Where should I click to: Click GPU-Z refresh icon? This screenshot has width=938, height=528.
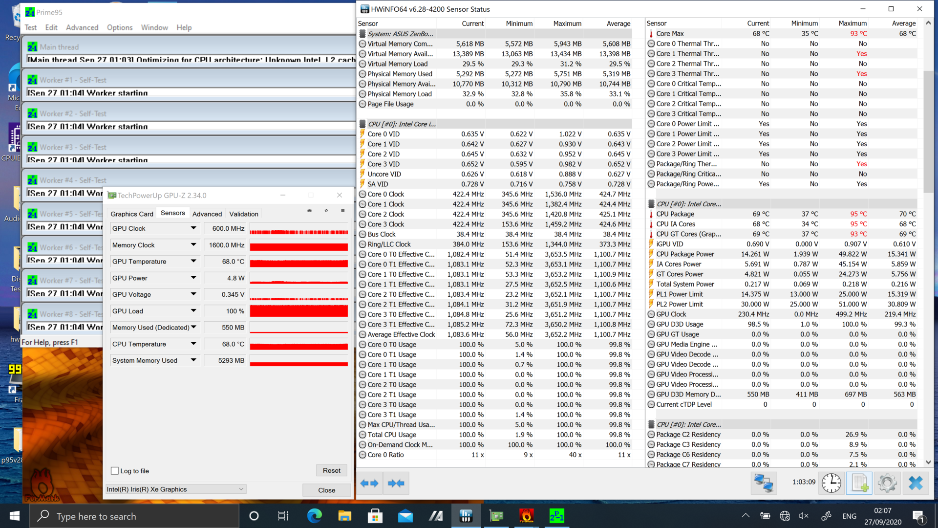point(326,211)
